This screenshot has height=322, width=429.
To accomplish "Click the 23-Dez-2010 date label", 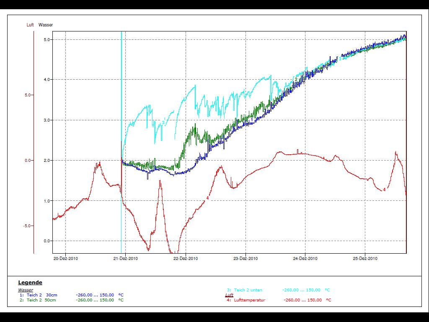I will [246, 259].
